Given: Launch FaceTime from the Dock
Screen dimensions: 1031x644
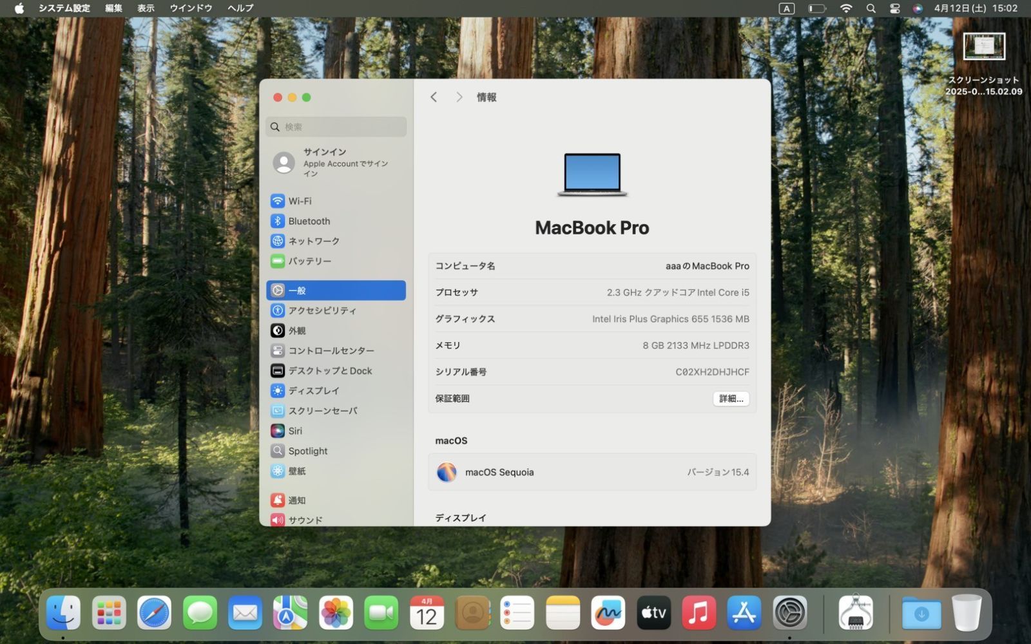Looking at the screenshot, I should click(x=381, y=612).
